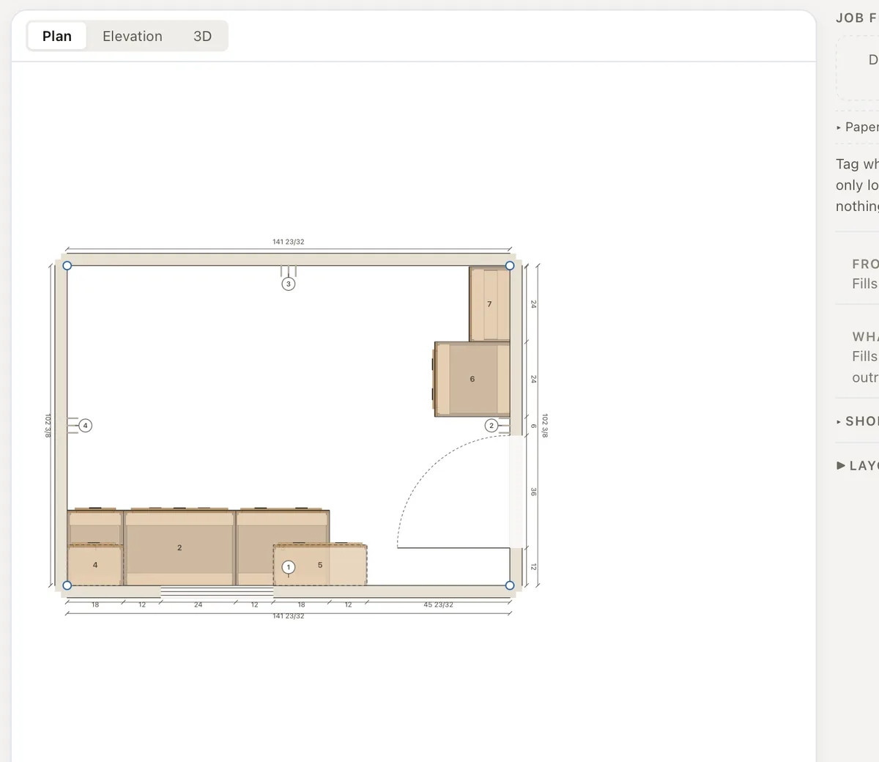Select cabinet 2 in the plan
The width and height of the screenshot is (879, 762).
tap(179, 547)
